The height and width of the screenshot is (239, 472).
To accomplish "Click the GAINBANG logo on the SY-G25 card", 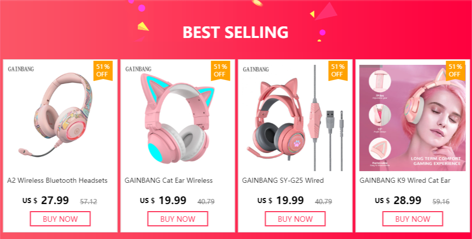I will [256, 69].
